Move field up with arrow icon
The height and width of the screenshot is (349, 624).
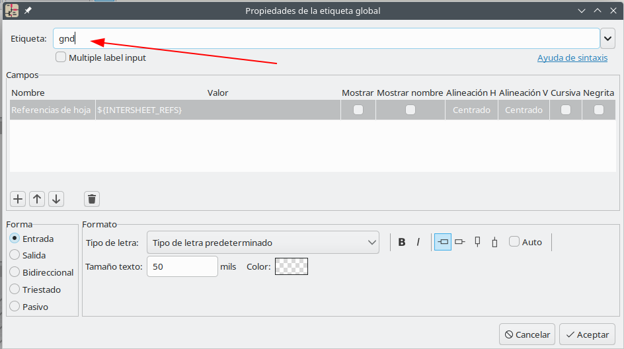(x=37, y=199)
